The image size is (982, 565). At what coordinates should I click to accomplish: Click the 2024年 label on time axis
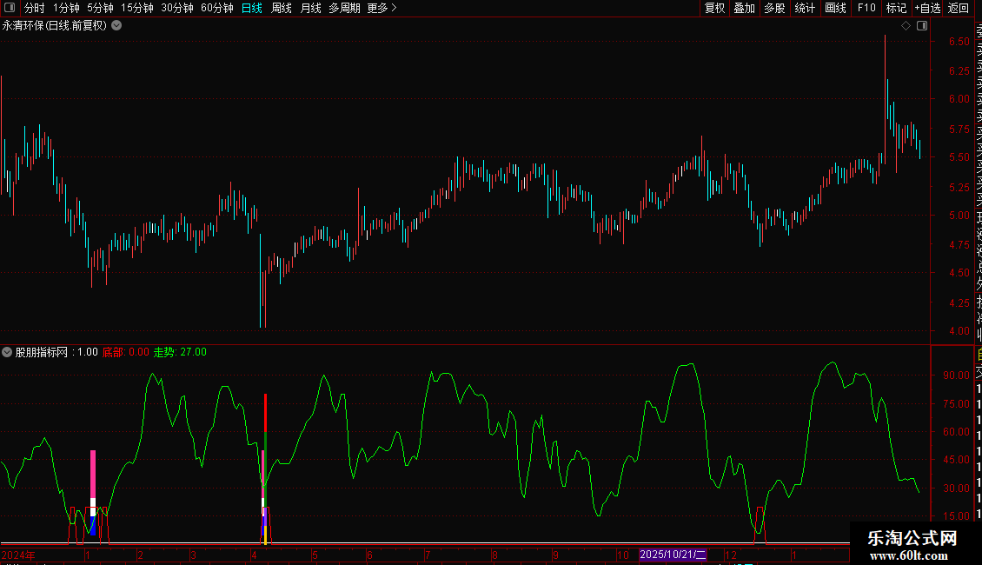click(x=18, y=555)
